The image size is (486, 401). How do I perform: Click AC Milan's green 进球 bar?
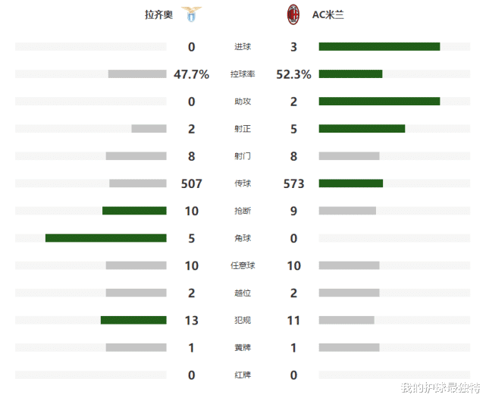pos(379,47)
